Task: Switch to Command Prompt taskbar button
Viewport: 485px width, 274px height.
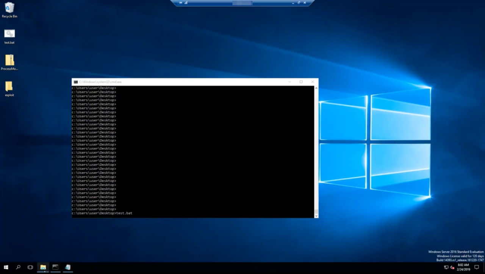Action: pos(55,267)
